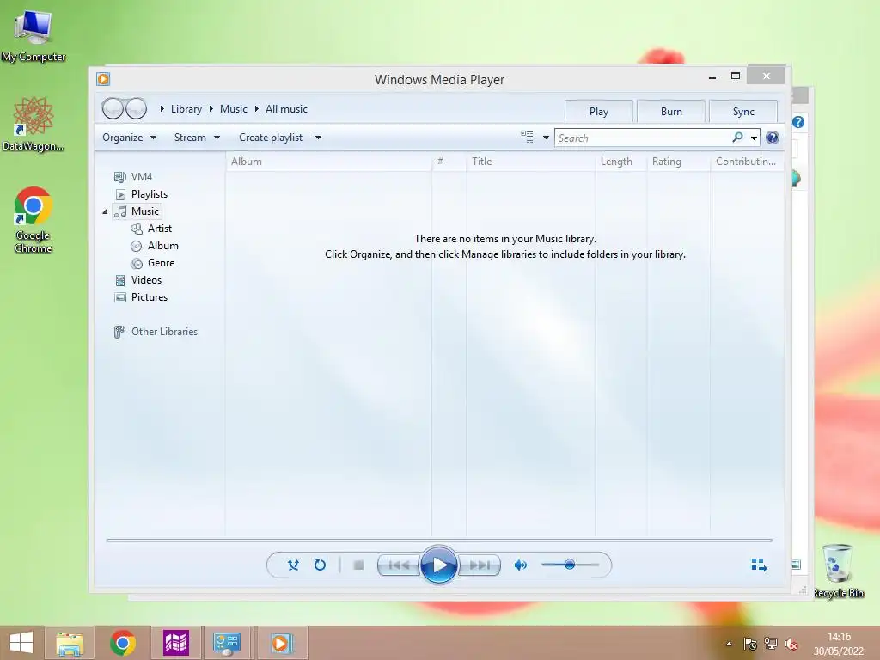Click Library in the breadcrumb
Screen dimensions: 880x660
[x=186, y=109]
